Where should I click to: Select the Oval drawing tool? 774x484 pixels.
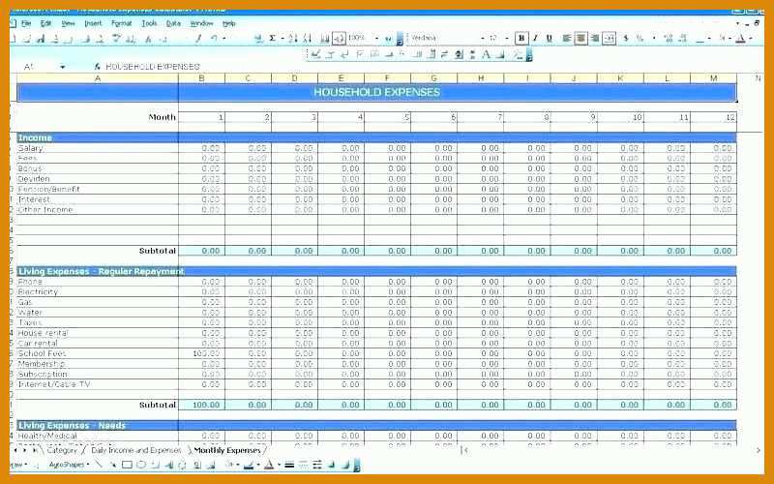pos(141,465)
